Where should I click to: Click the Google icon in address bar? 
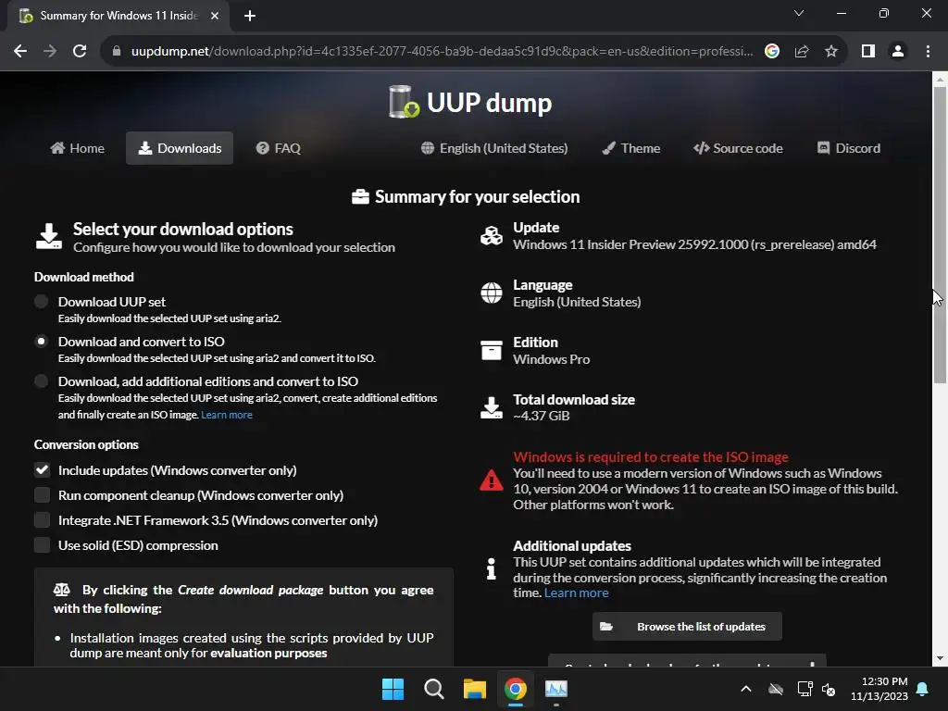[772, 52]
